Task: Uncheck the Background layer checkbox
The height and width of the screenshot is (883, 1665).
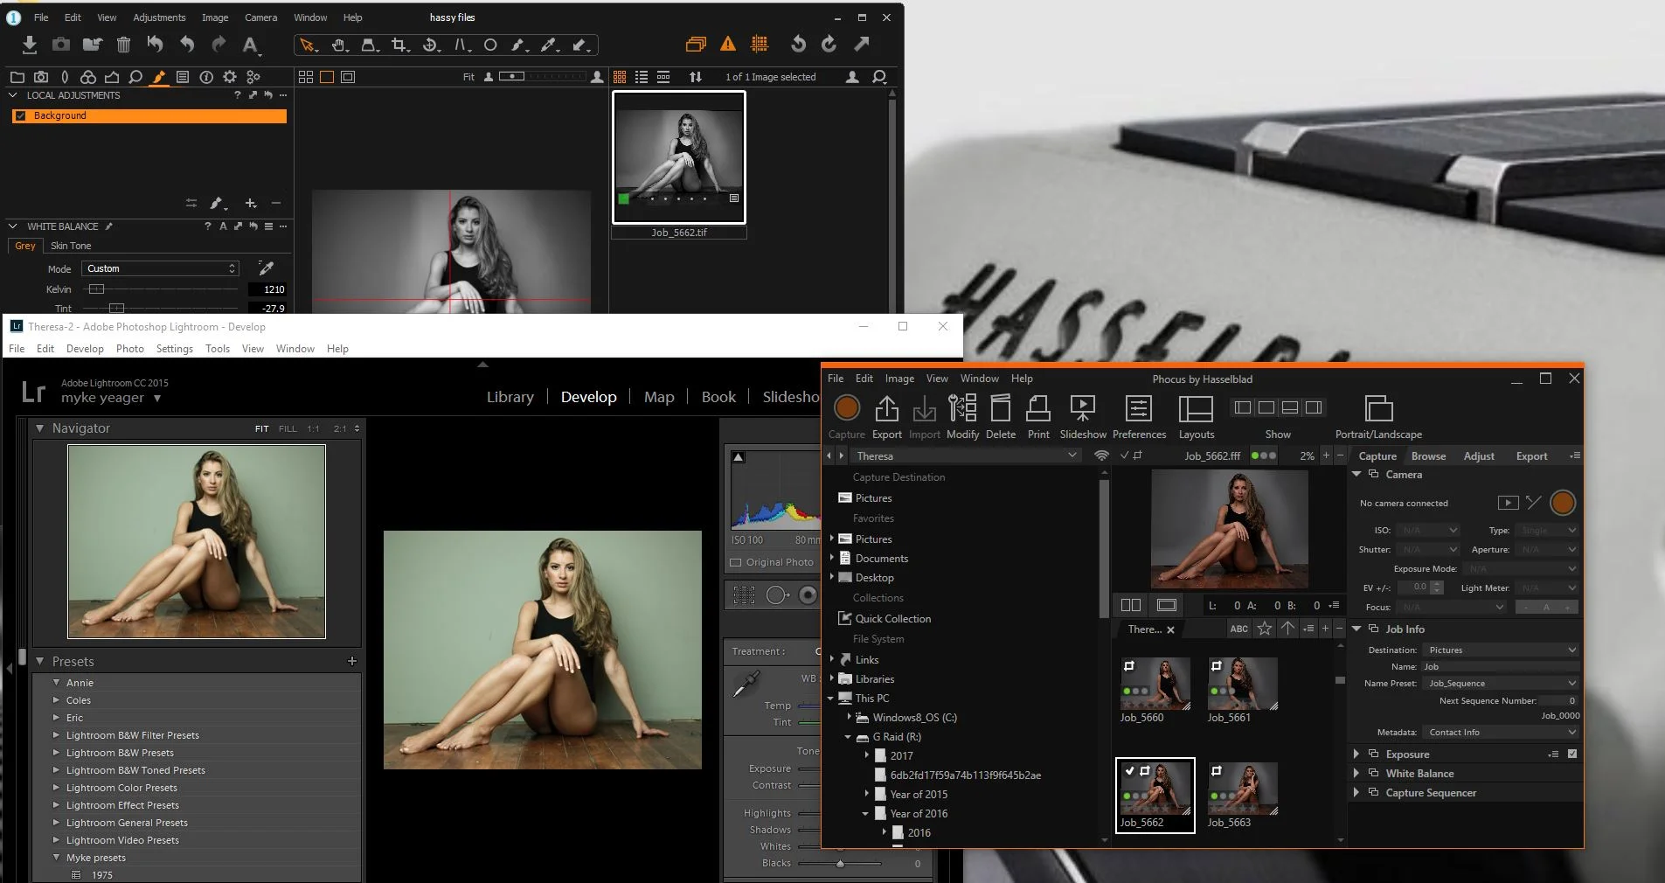Action: pyautogui.click(x=20, y=115)
